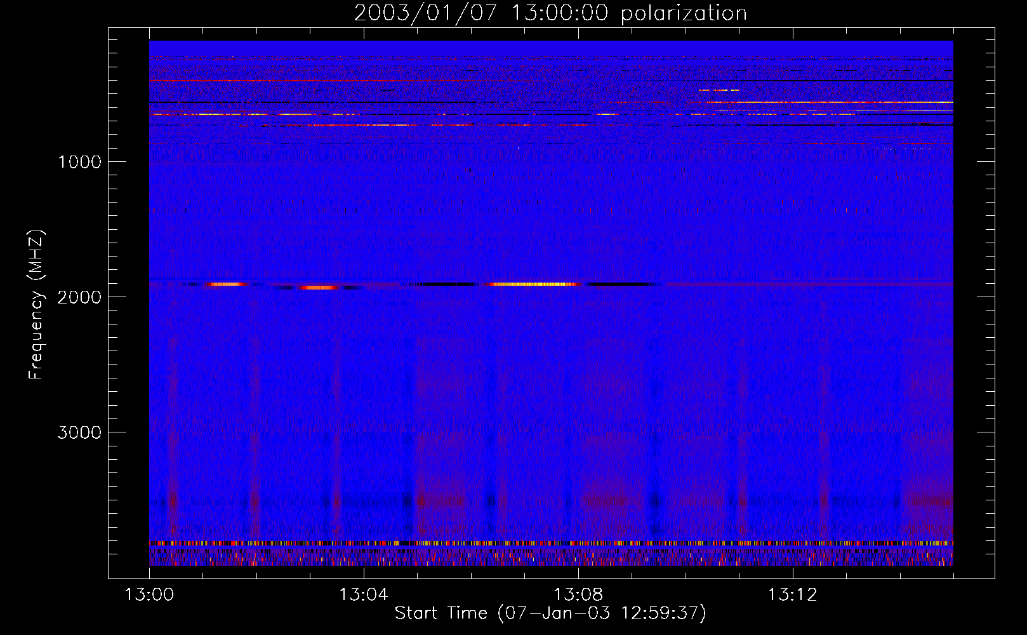Image resolution: width=1027 pixels, height=635 pixels.
Task: Click the 13:08 time tick label
Action: [x=578, y=595]
